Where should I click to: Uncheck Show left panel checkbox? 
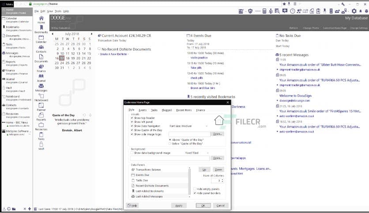coord(132,122)
